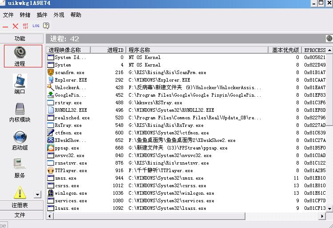The height and width of the screenshot is (228, 333).
Task: Open the 外观 menu
Action: pos(59,15)
